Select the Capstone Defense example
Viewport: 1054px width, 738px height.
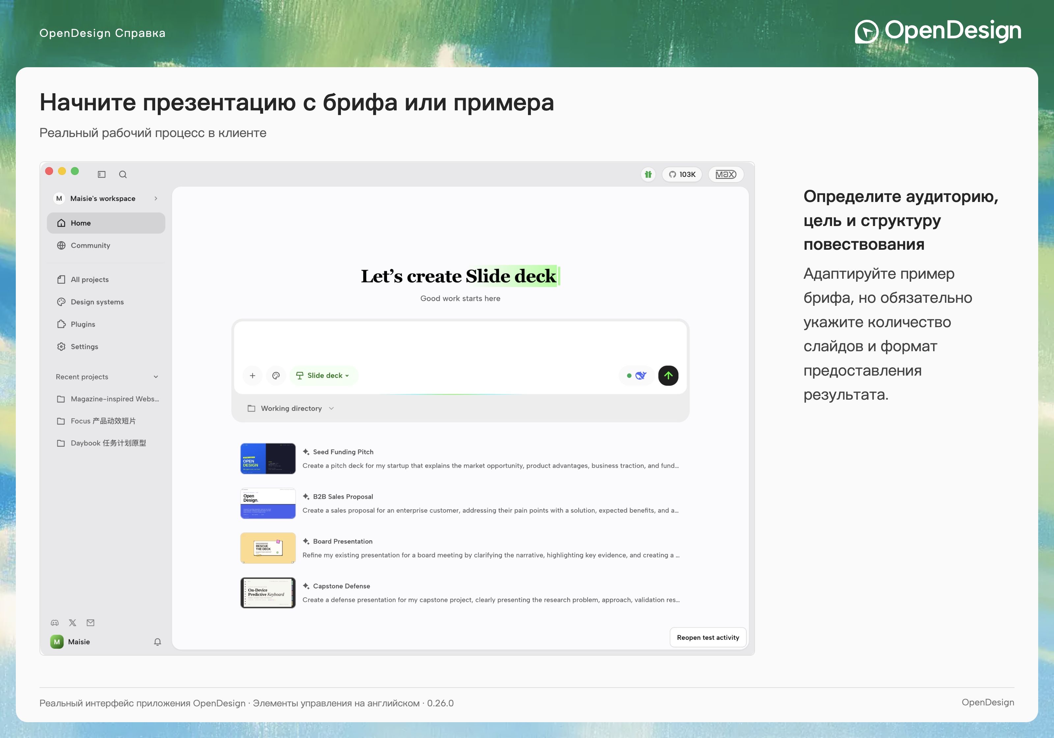point(460,593)
